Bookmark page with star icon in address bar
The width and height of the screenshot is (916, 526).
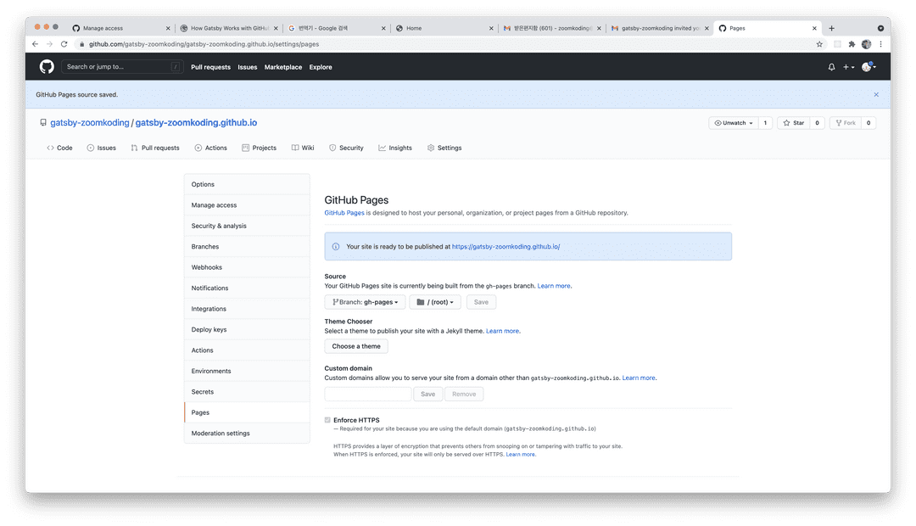[x=819, y=44]
